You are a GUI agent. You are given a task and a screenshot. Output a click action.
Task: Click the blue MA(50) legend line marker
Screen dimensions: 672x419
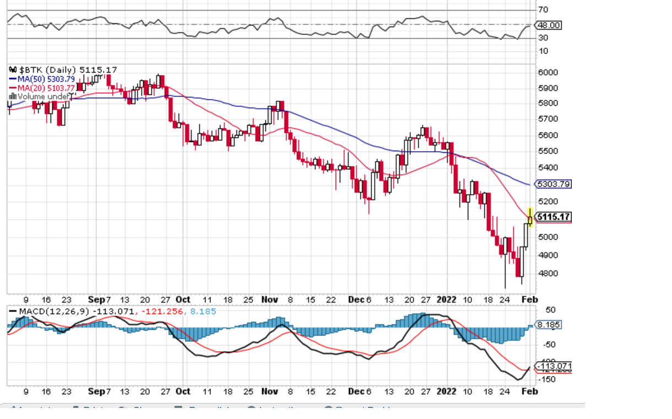13,79
